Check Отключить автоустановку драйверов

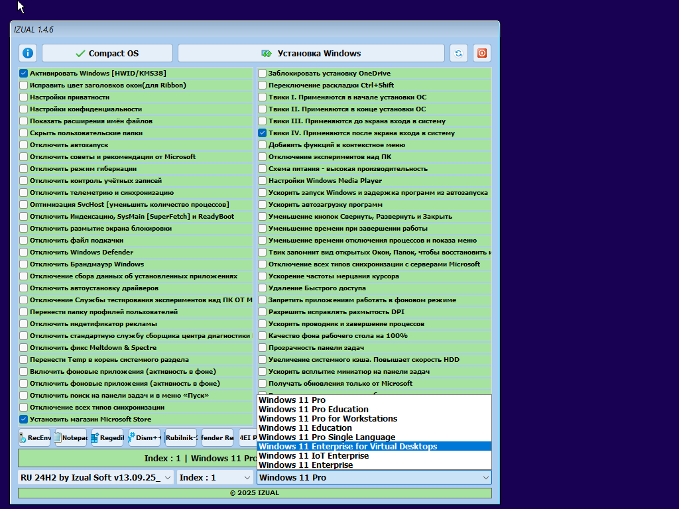[x=23, y=288]
